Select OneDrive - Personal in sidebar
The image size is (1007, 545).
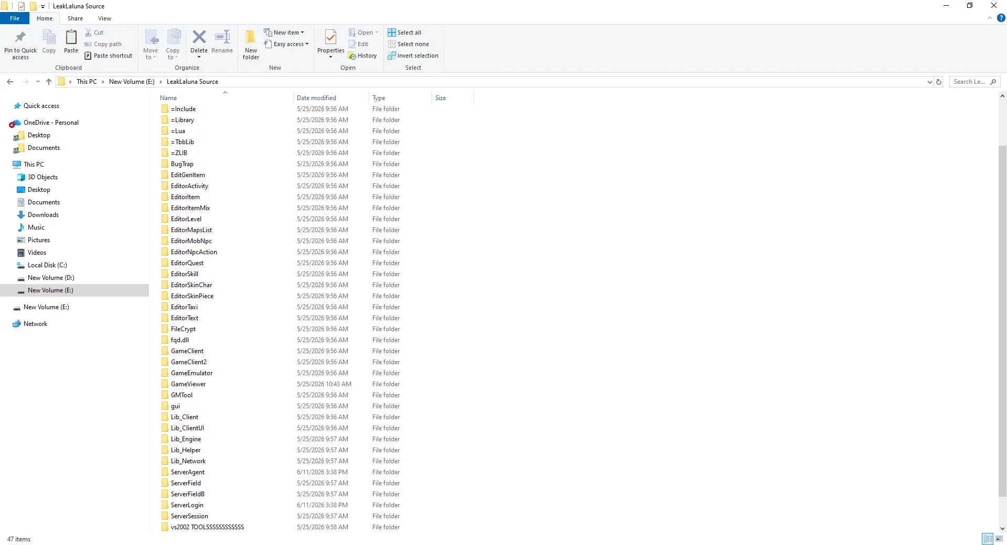[x=51, y=123]
